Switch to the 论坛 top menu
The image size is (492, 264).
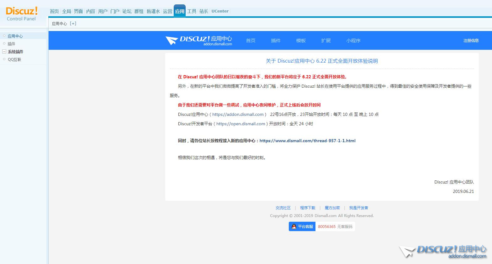coord(127,11)
